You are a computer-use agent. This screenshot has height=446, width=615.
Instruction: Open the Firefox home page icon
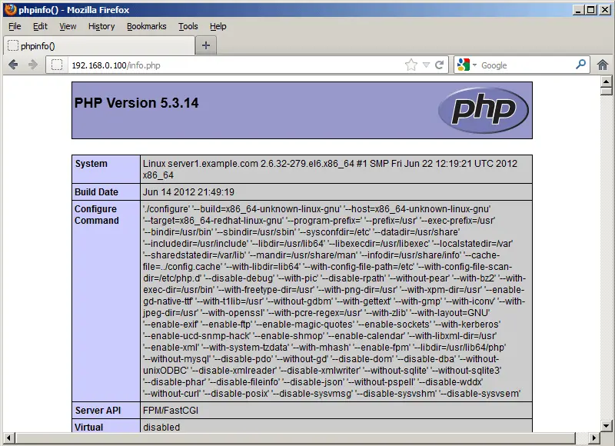click(603, 65)
